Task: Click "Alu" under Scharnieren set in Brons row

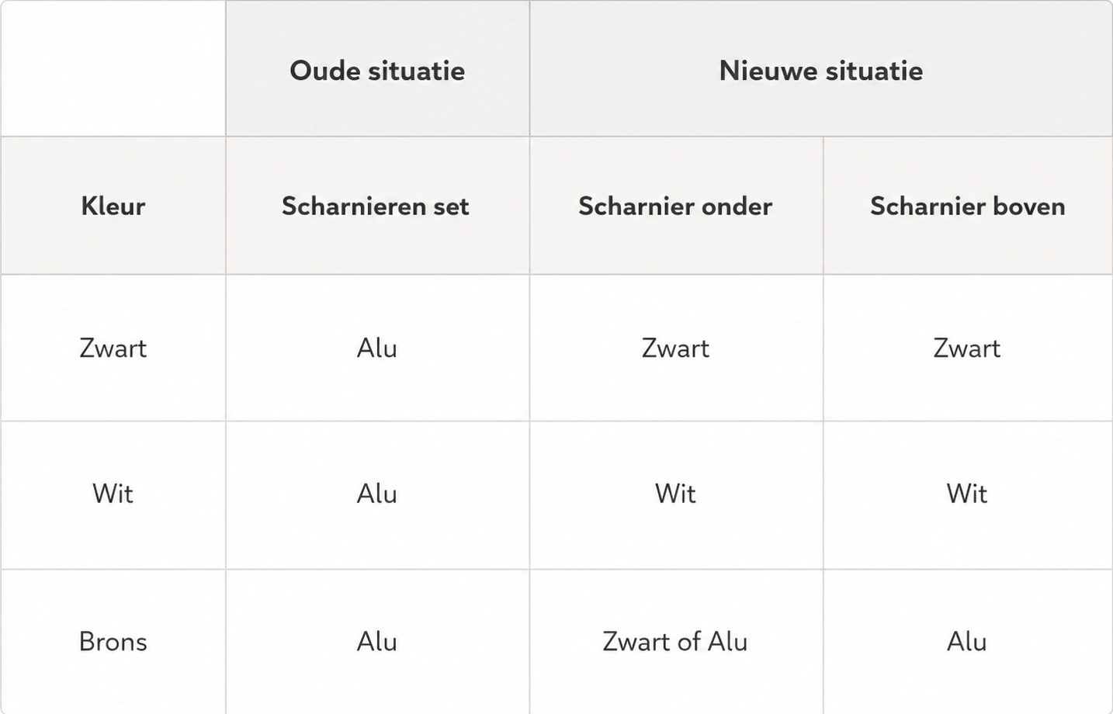Action: click(x=377, y=642)
